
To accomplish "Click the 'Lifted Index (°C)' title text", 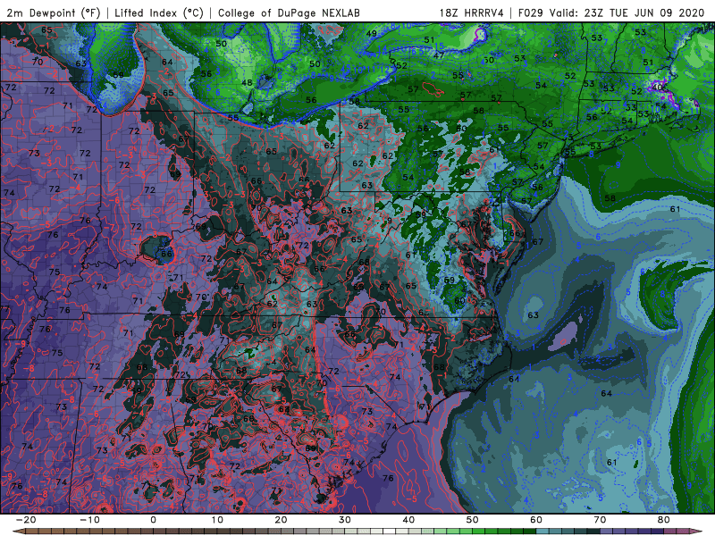I will [x=159, y=13].
